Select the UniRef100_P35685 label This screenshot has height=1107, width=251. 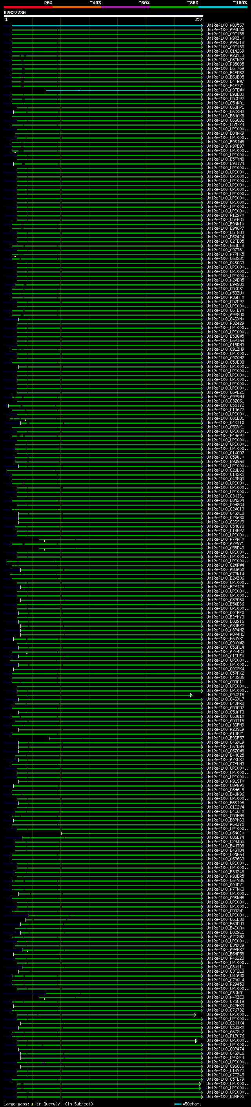pyautogui.click(x=225, y=64)
